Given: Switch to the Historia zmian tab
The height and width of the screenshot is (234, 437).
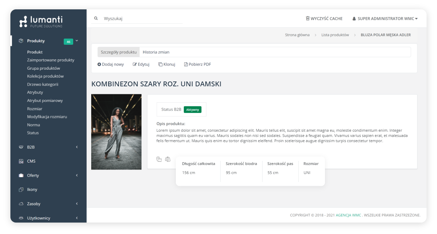Looking at the screenshot, I should click(156, 52).
